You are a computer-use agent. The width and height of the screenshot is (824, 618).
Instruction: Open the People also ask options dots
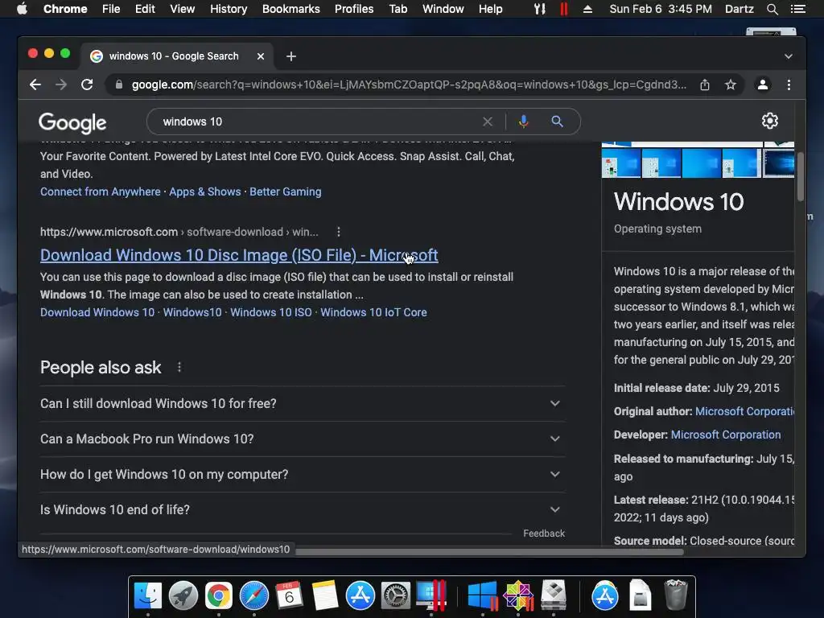point(179,367)
